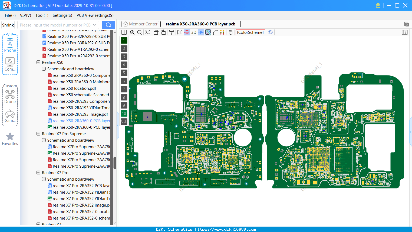Image resolution: width=412 pixels, height=232 pixels.
Task: Open the Tool(T) menu
Action: (42, 15)
